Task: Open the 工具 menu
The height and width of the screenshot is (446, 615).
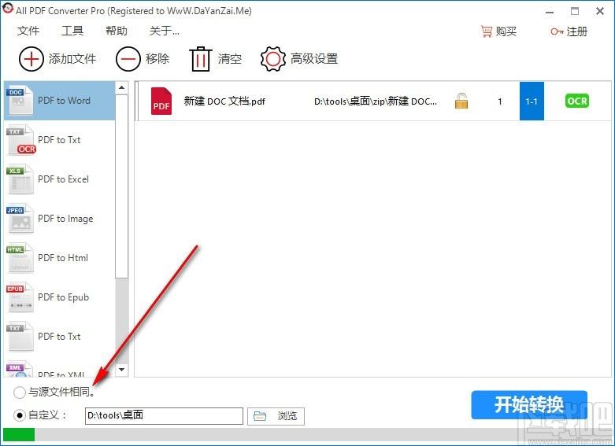Action: point(72,31)
